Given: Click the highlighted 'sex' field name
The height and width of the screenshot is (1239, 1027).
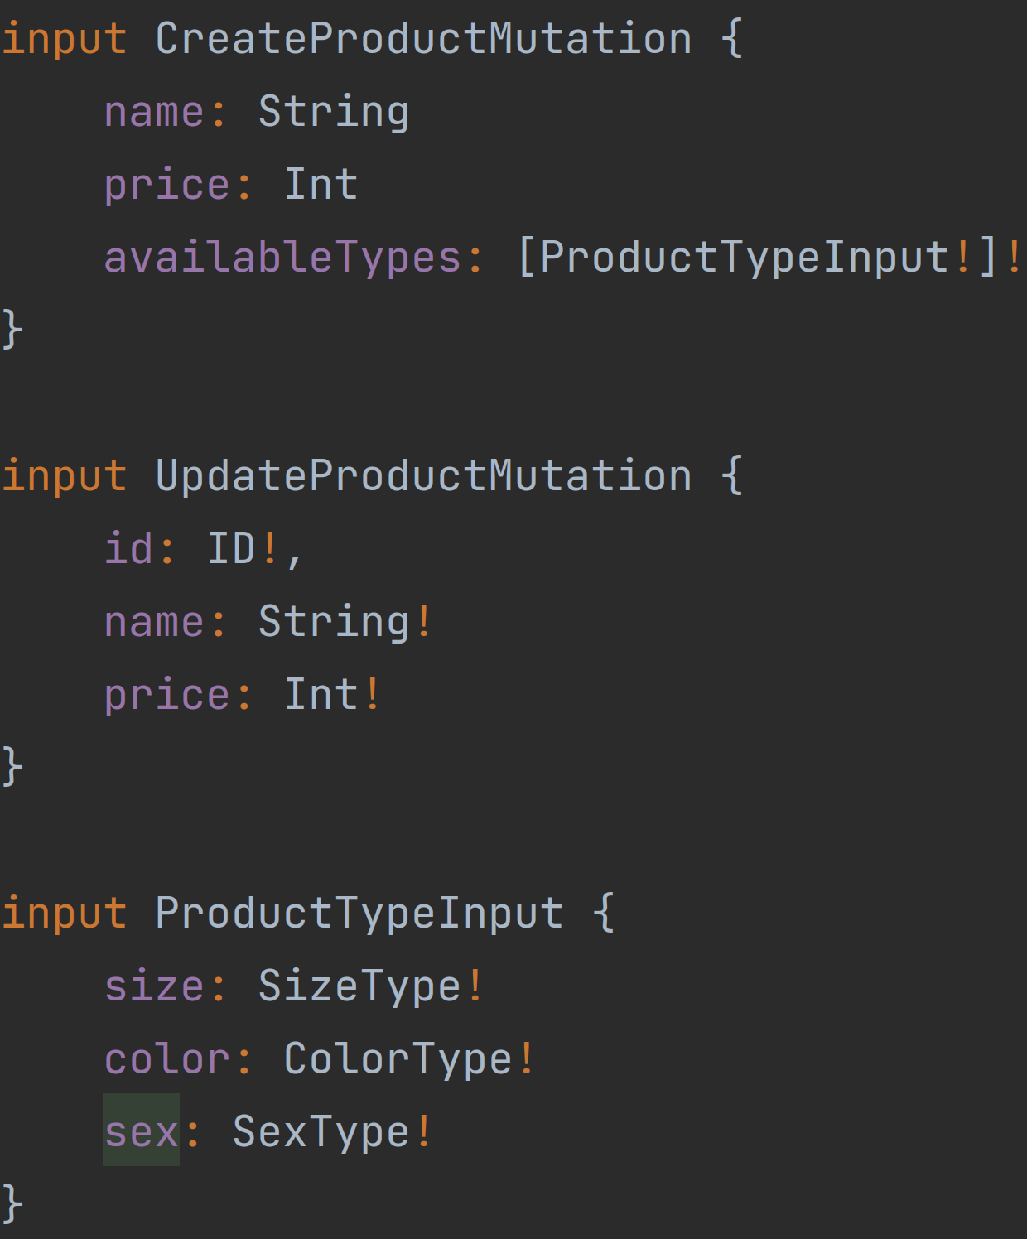Looking at the screenshot, I should [x=142, y=1132].
